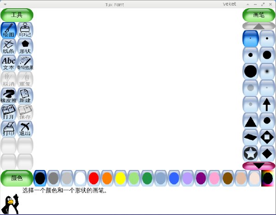The image size is (276, 215).
Task: Select the large gray faded dot brush
Action: [251, 88]
